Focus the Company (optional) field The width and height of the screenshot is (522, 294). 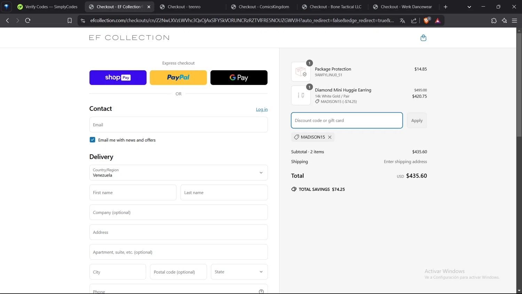pos(179,212)
